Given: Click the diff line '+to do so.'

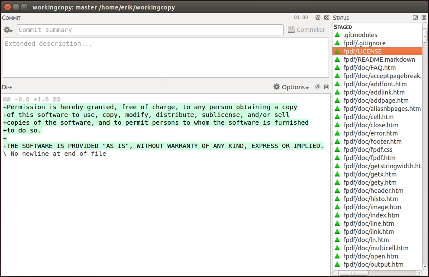Looking at the screenshot, I should click(x=22, y=130).
